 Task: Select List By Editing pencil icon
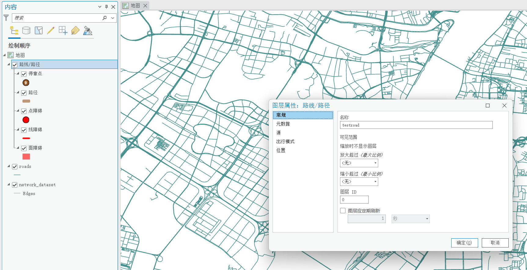coord(51,30)
